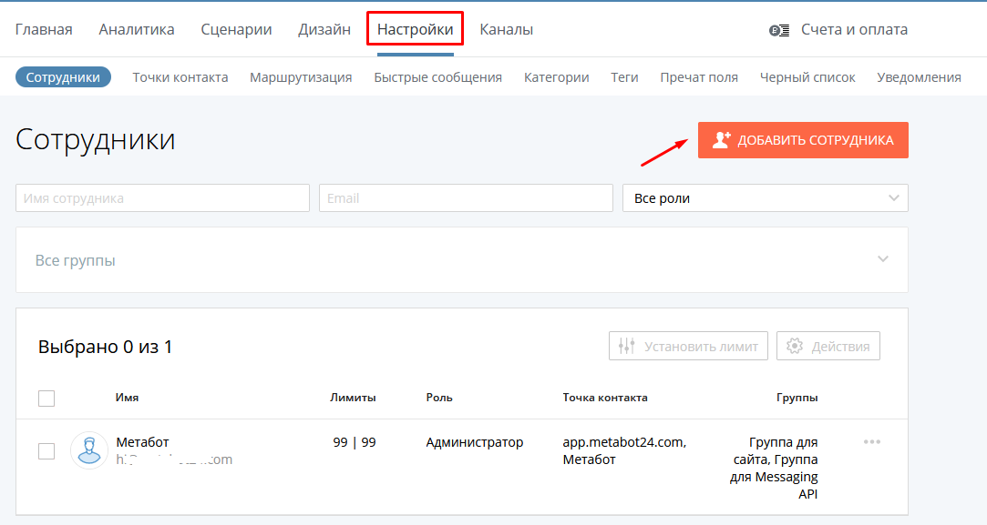
Task: Switch to the Точки контакта subtab
Action: point(180,77)
